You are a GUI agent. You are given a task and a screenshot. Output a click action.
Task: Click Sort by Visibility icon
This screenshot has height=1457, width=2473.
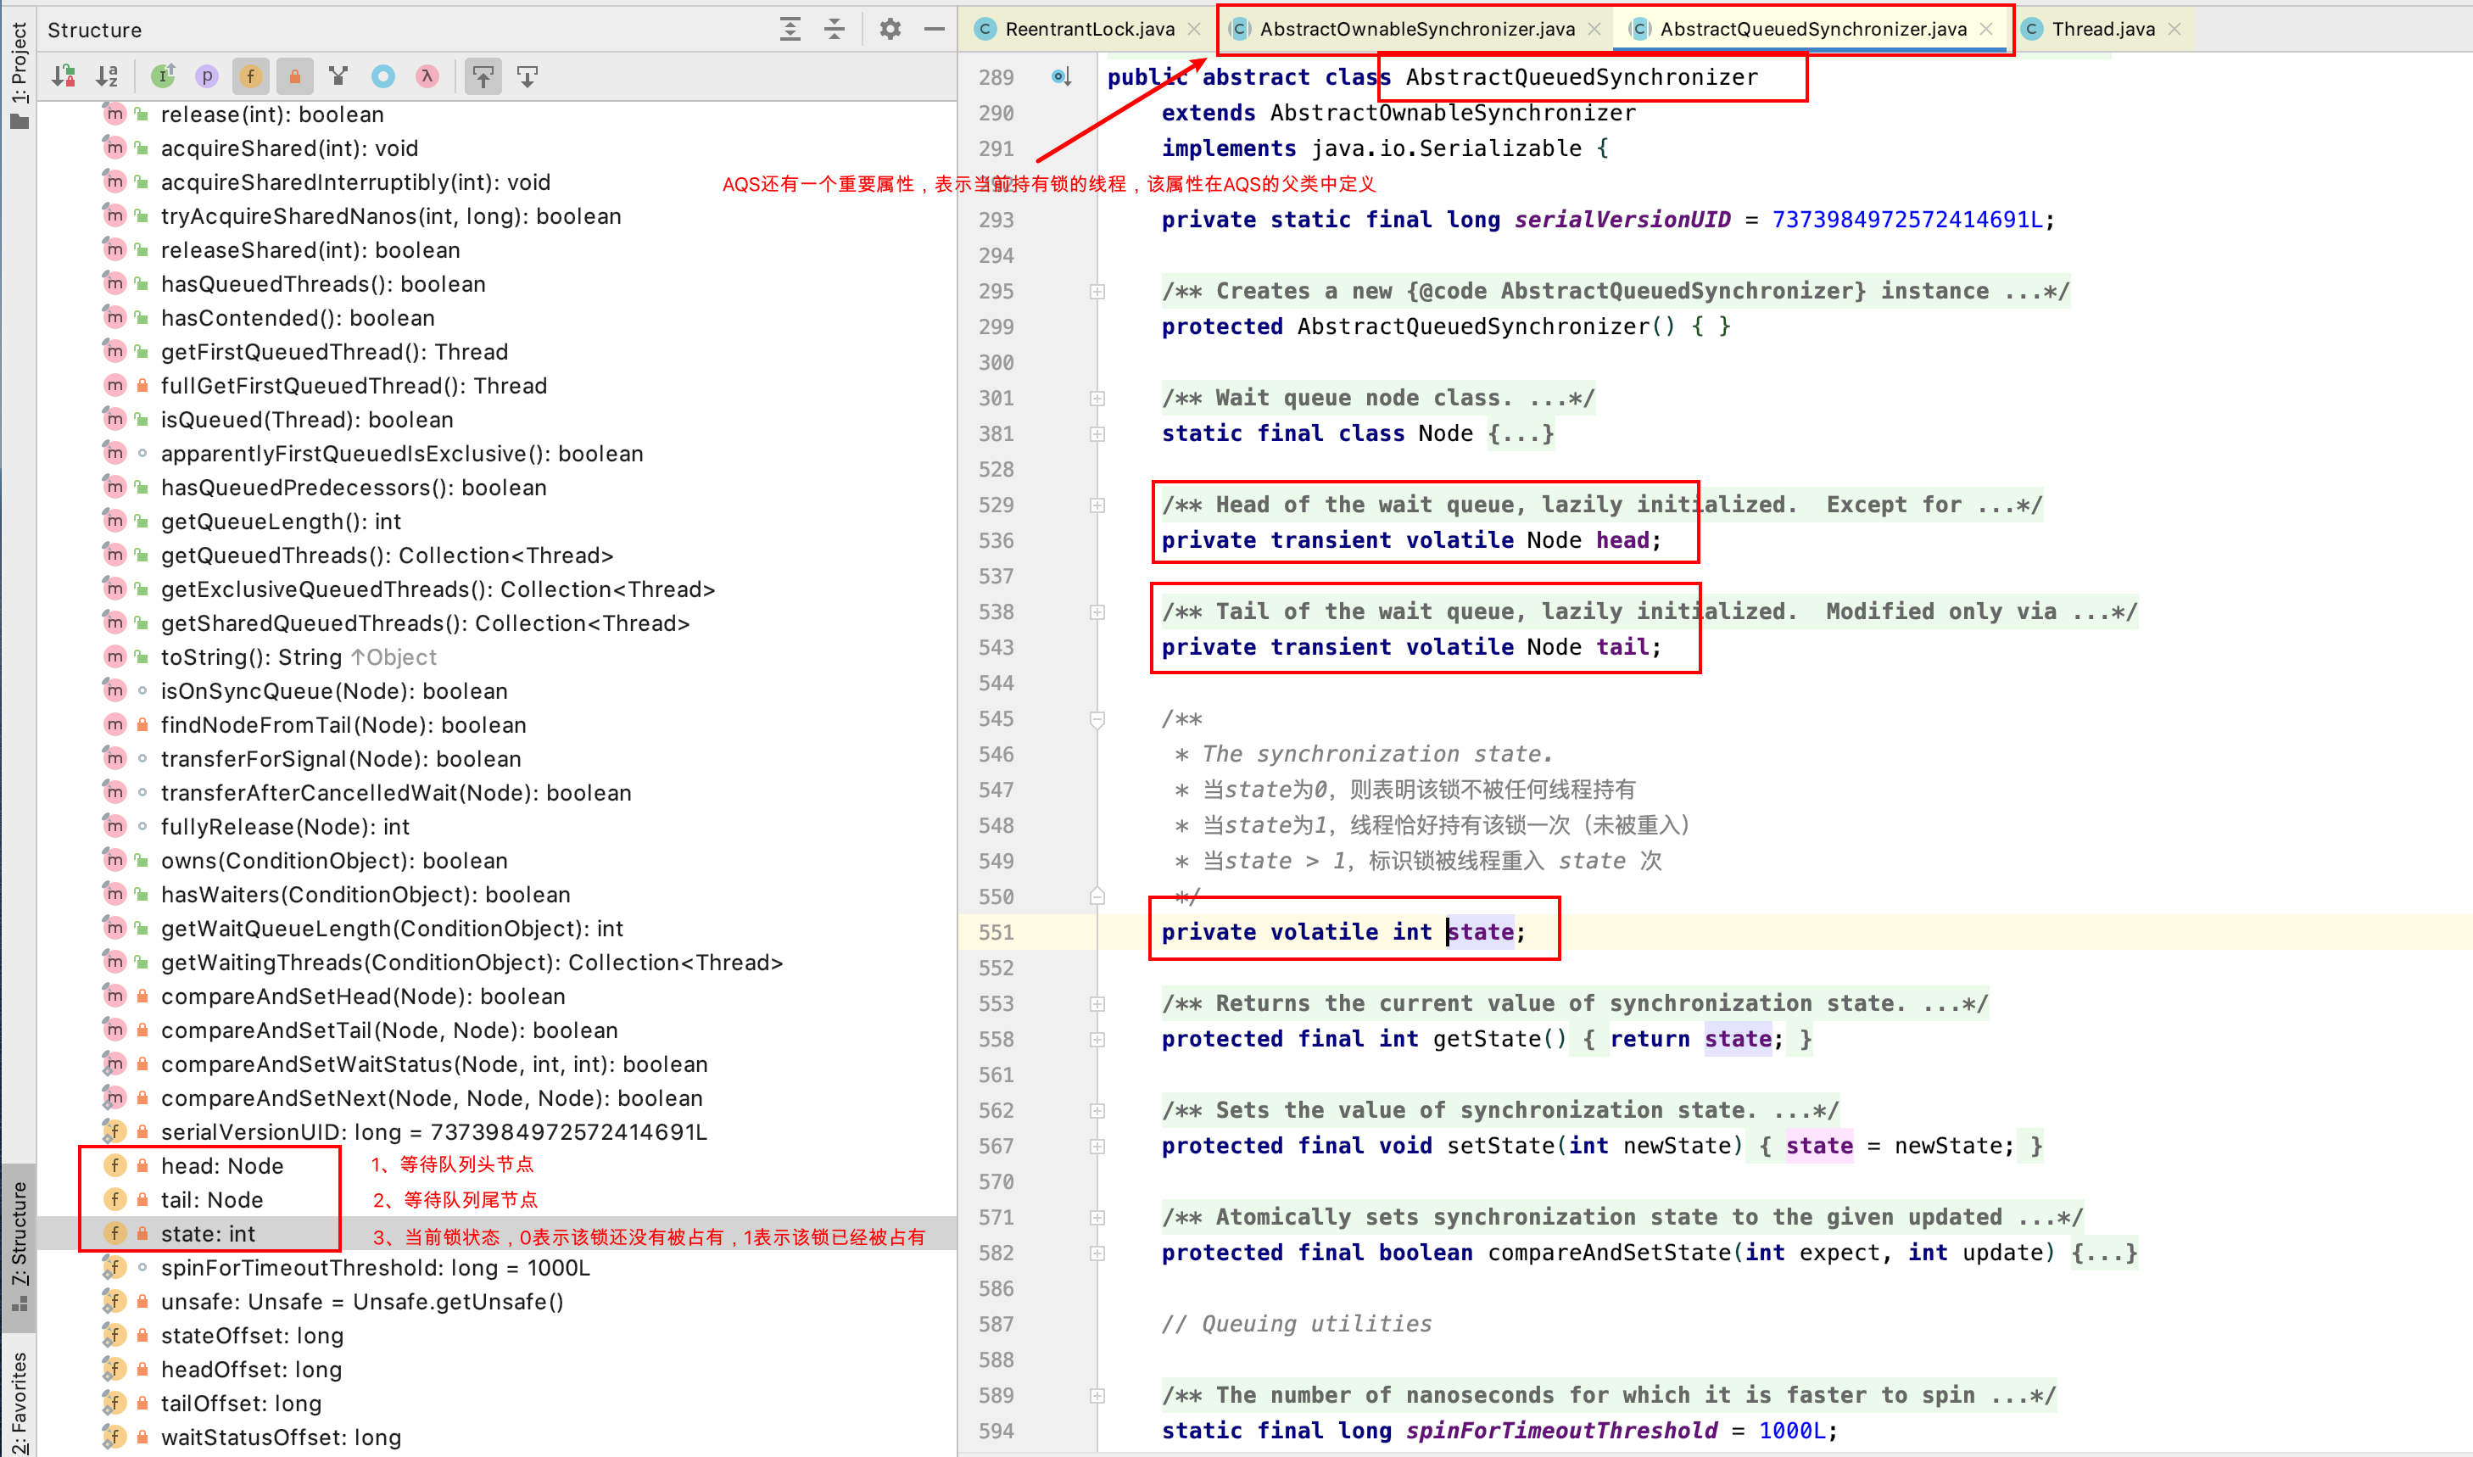[x=64, y=75]
